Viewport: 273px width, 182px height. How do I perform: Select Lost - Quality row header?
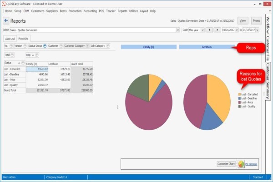tap(15, 85)
